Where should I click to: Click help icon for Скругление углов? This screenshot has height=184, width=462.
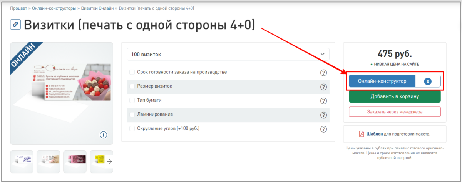323,129
